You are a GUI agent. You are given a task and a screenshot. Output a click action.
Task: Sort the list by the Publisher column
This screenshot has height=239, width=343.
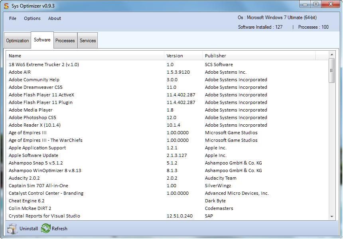point(215,55)
